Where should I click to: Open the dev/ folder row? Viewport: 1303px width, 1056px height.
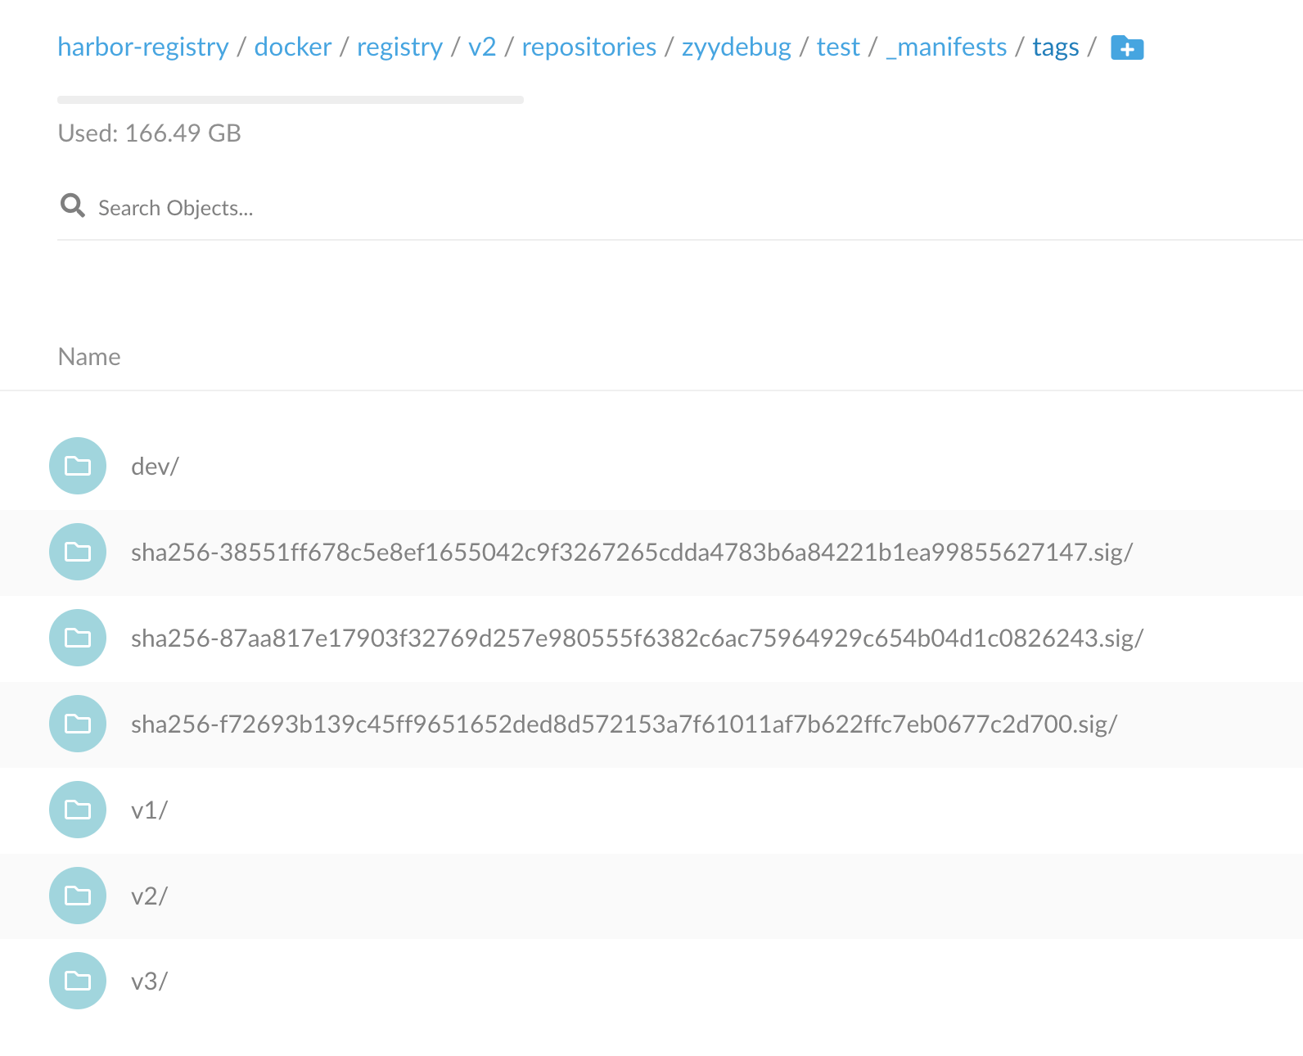[x=651, y=467]
